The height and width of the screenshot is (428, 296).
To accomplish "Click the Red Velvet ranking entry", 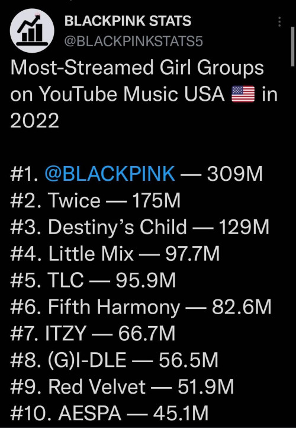I will click(x=122, y=387).
